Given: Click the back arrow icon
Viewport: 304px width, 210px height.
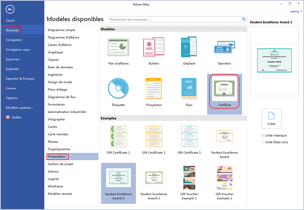Looking at the screenshot, I should coord(10,9).
